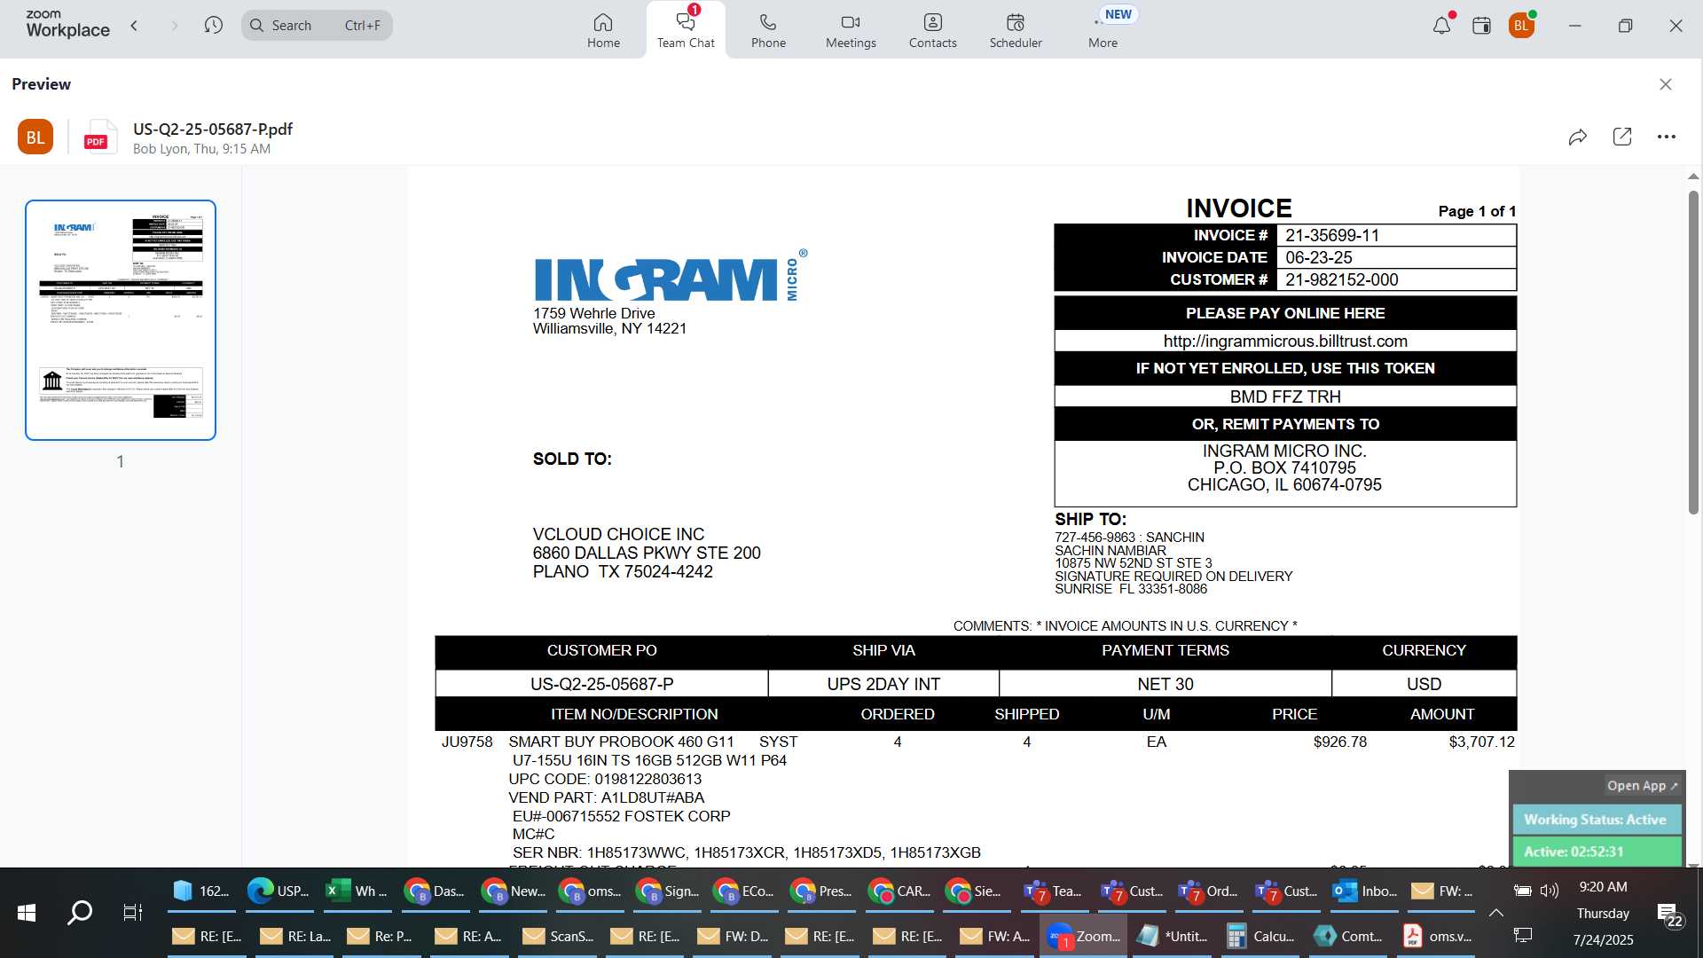Click the sender BL avatar in preview header
This screenshot has width=1703, height=958.
click(x=35, y=137)
